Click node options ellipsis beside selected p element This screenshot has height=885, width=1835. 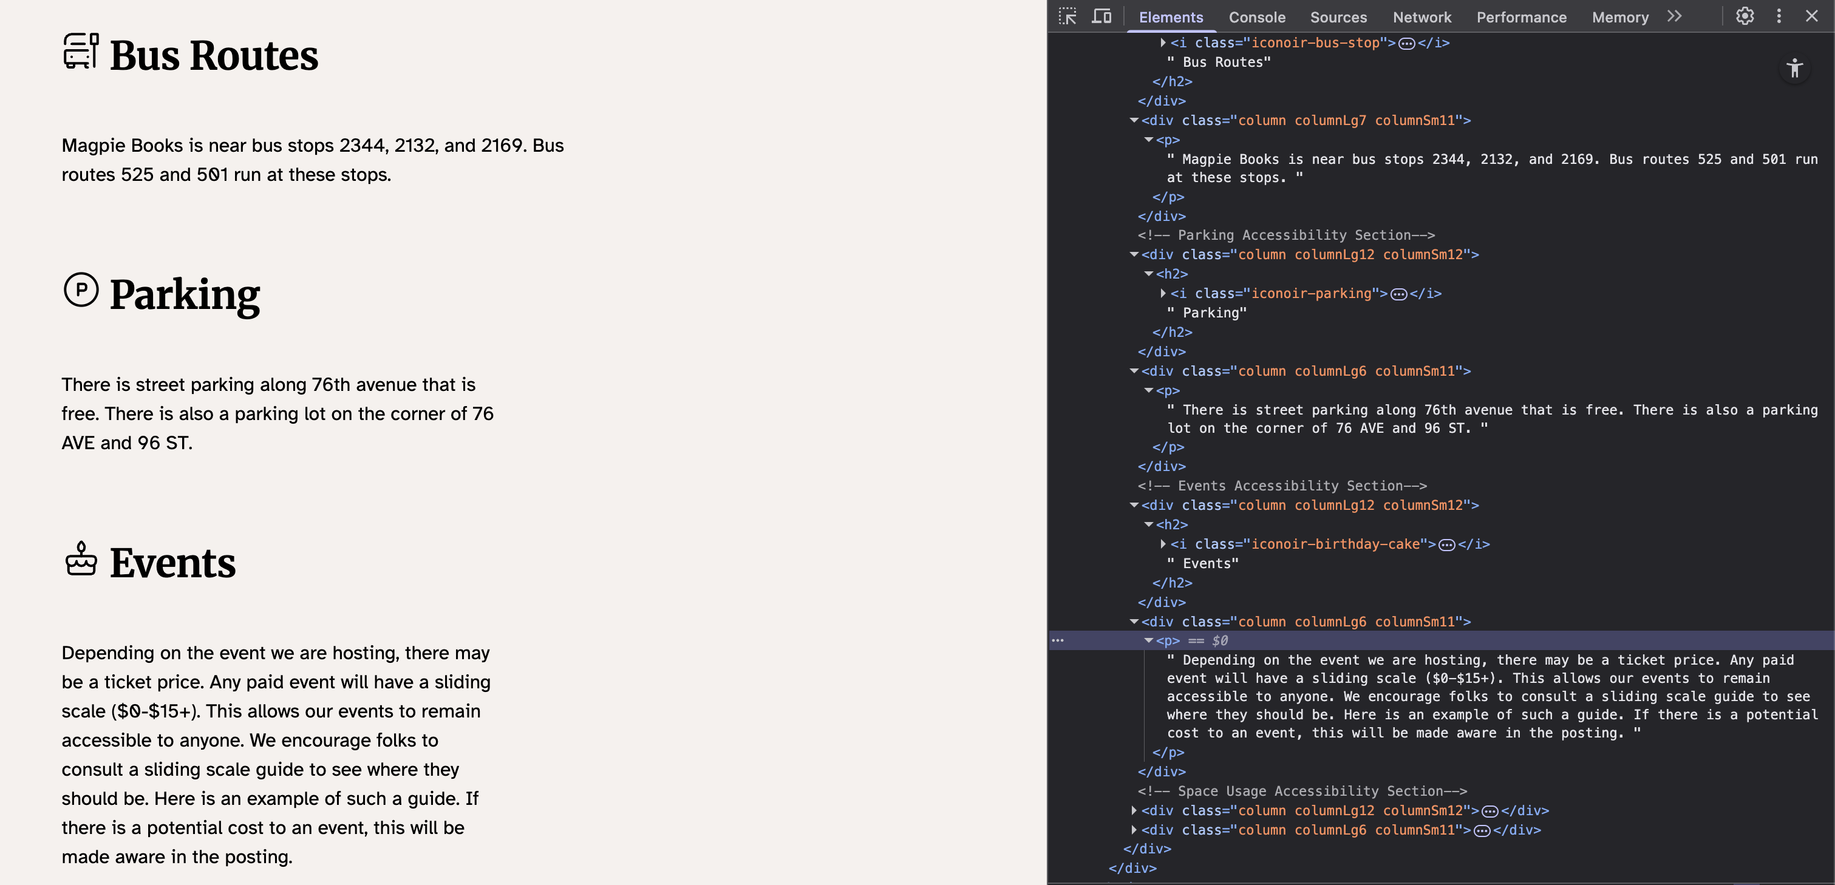[1058, 640]
